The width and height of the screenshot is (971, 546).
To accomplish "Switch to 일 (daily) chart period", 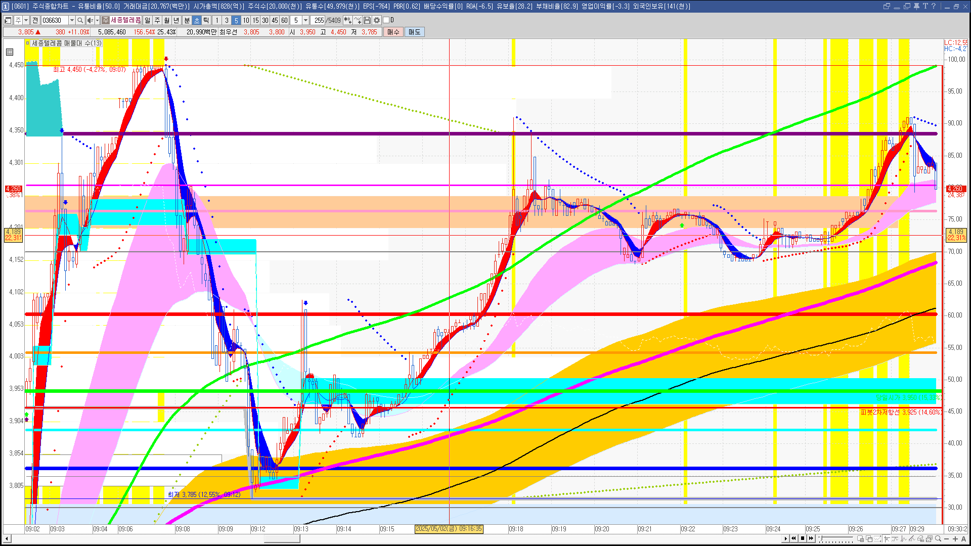I will coord(147,20).
